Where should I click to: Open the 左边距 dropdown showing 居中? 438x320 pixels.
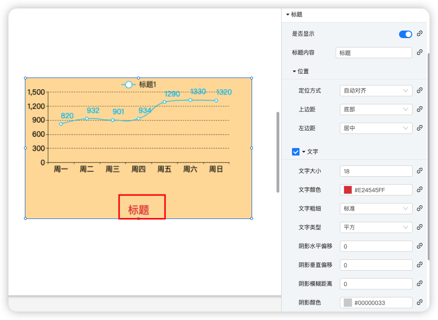pos(376,128)
